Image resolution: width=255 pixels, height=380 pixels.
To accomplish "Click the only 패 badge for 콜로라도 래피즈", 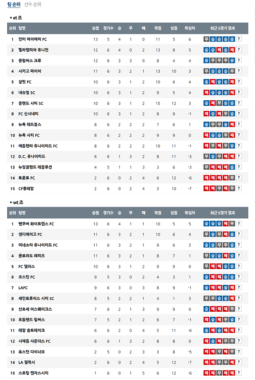I will (x=226, y=256).
